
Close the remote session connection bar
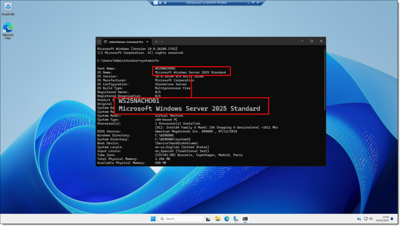tap(258, 3)
